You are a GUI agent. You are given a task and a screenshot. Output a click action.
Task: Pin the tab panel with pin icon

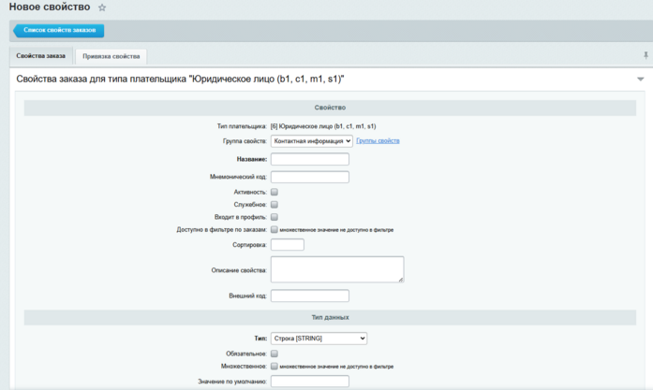tap(646, 55)
